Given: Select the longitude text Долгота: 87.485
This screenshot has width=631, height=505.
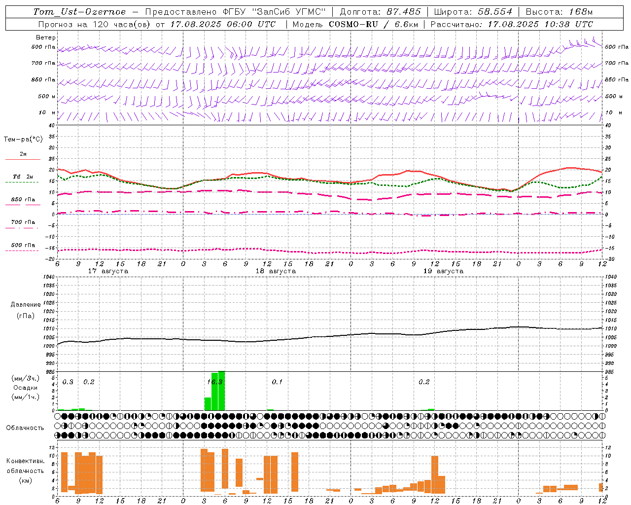Looking at the screenshot, I should 381,12.
